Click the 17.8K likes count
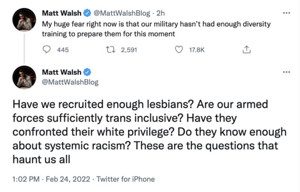This screenshot has width=300, height=192. tap(197, 50)
